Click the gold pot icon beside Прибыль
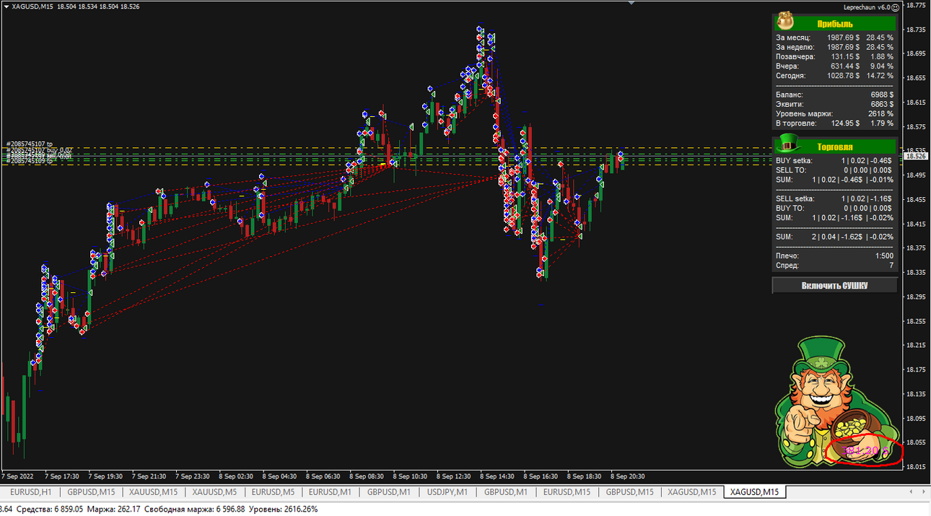 pos(785,22)
